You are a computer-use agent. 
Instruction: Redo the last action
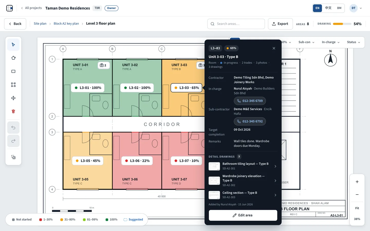click(13, 141)
